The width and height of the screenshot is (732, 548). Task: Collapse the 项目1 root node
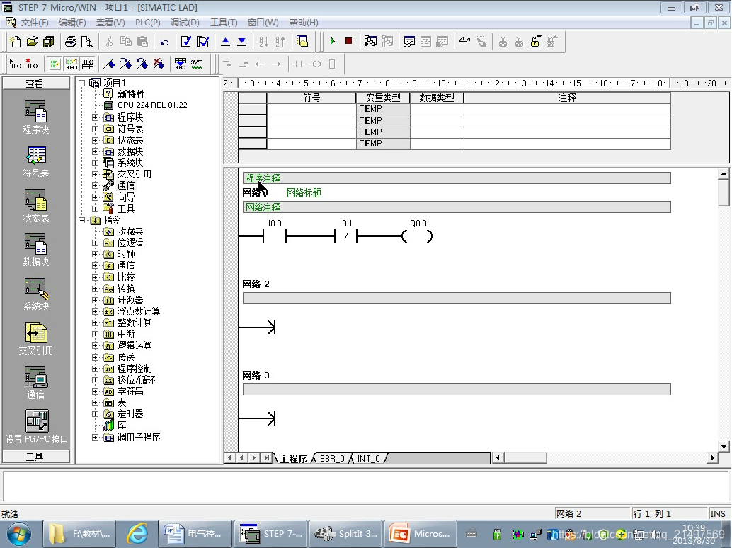82,83
